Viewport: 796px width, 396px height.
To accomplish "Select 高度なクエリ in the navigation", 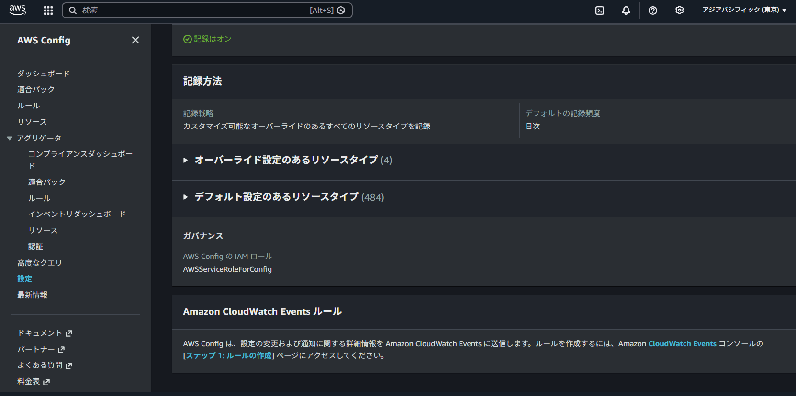I will [40, 263].
